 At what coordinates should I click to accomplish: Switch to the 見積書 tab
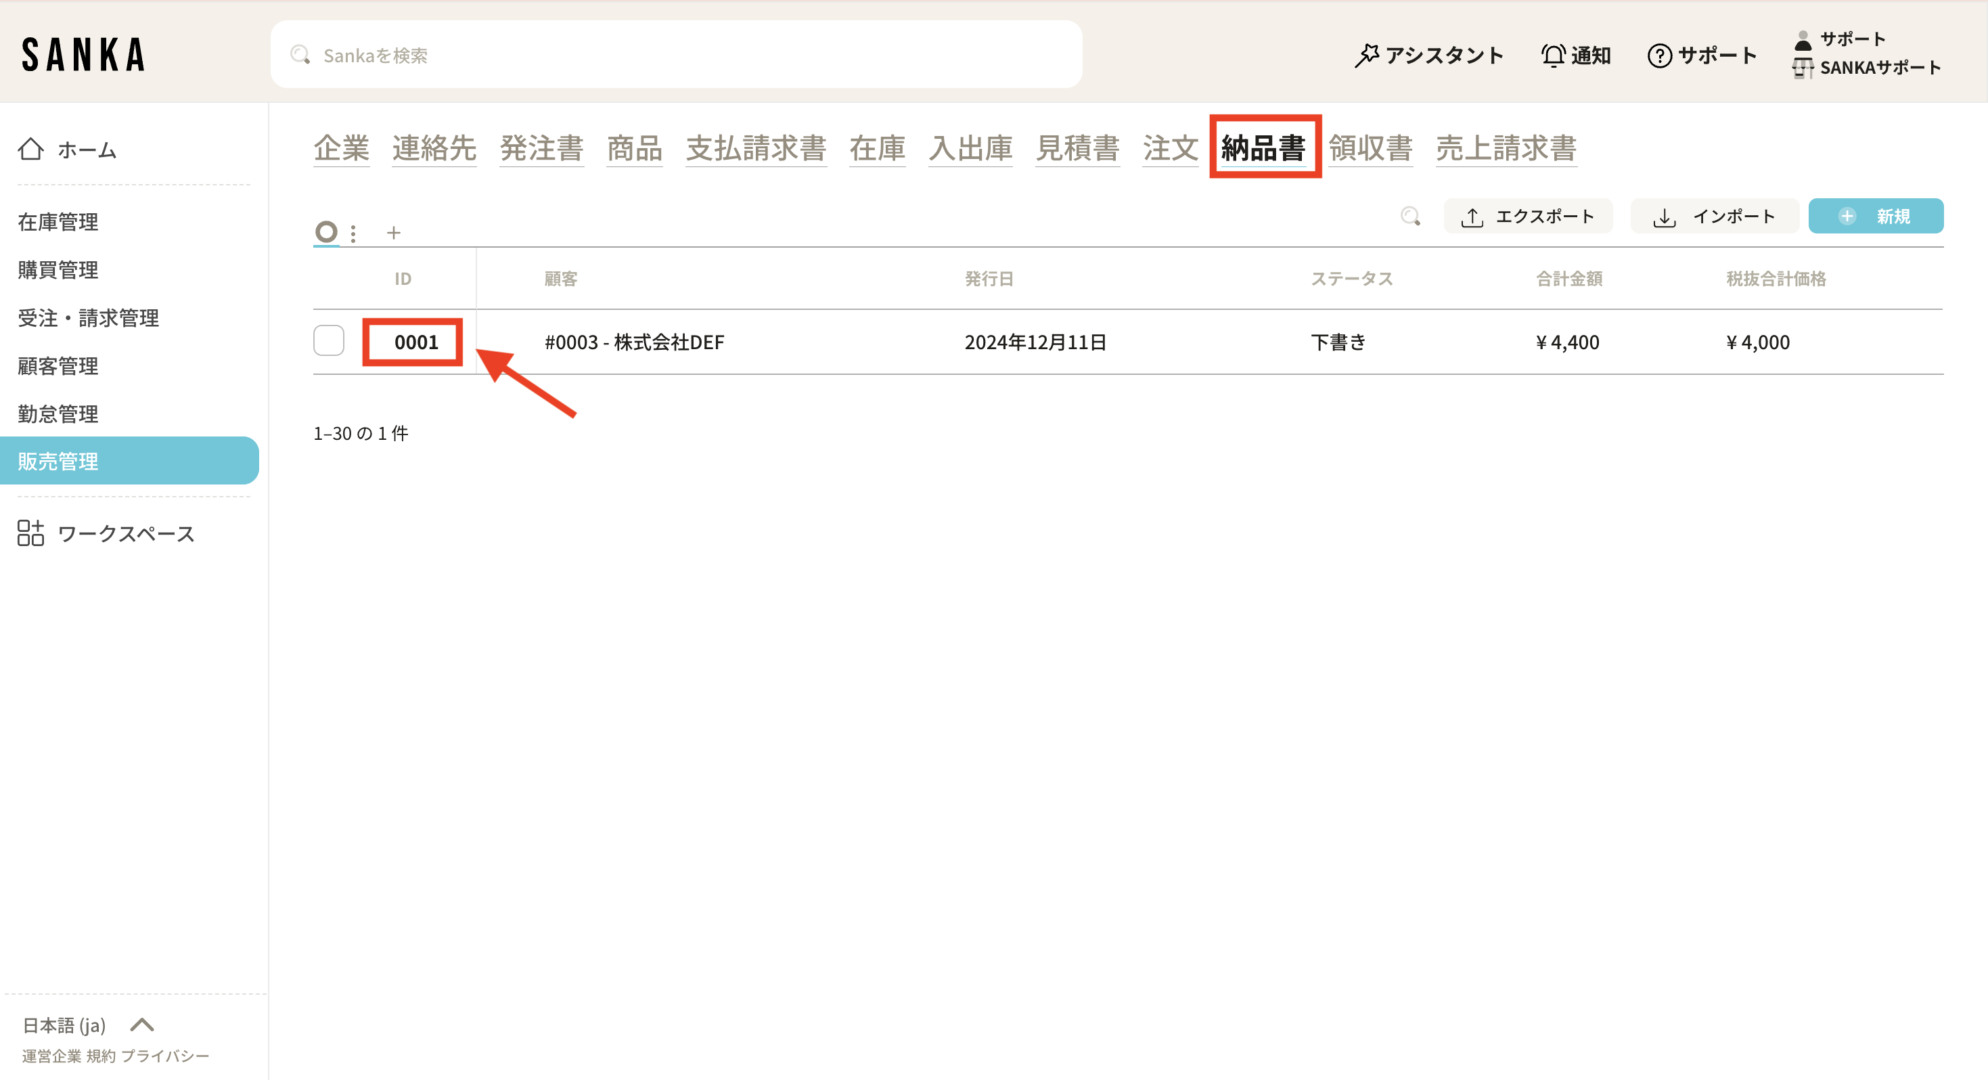1077,148
